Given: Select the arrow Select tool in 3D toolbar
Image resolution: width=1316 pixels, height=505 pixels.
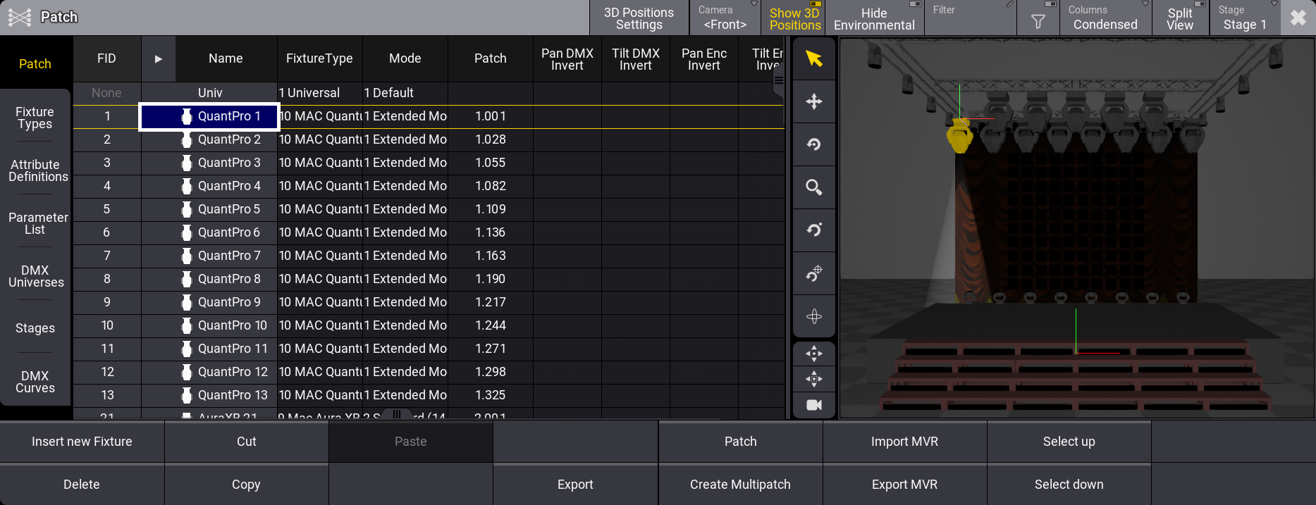Looking at the screenshot, I should [813, 58].
